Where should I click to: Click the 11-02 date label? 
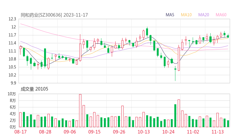[x=193, y=132]
